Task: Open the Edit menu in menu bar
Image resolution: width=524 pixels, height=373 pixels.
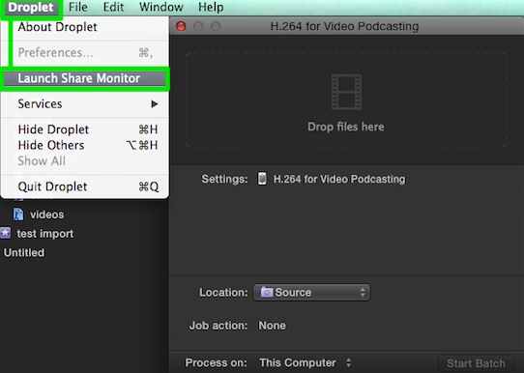Action: click(113, 7)
